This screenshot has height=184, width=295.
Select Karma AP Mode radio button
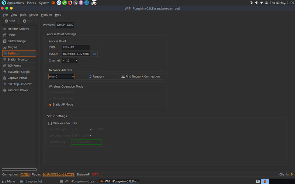(50, 92)
